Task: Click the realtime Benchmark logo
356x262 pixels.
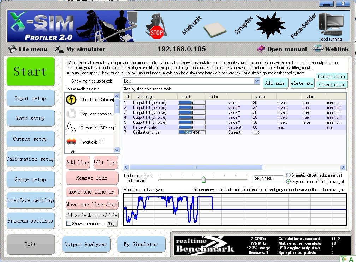Action: (205, 245)
